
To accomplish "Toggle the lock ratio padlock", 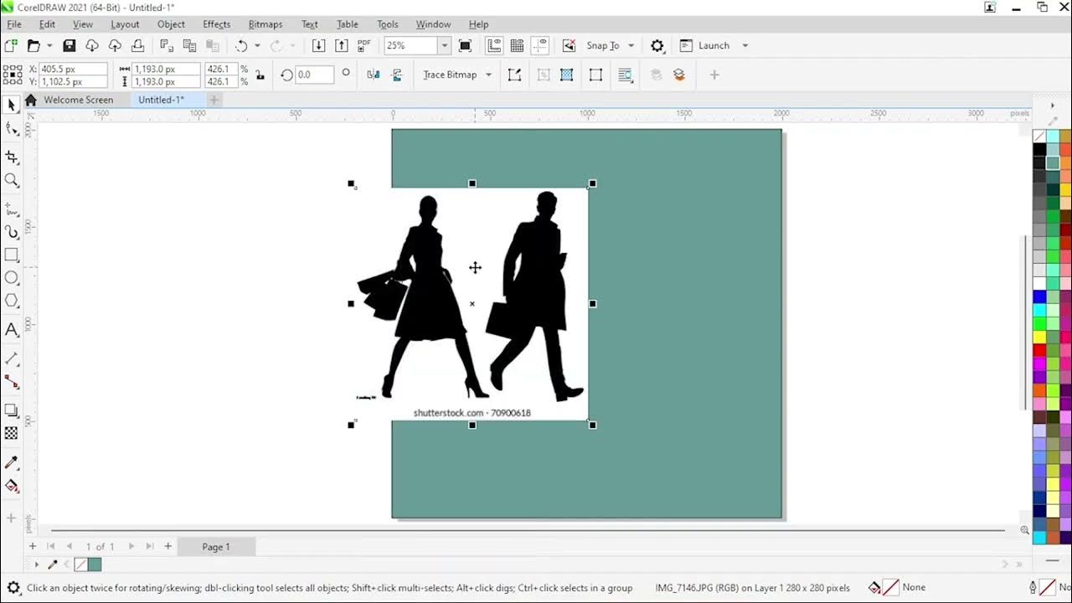I will [260, 75].
